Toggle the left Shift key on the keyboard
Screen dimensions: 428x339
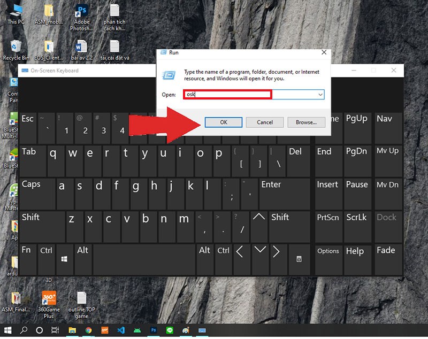tap(42, 226)
